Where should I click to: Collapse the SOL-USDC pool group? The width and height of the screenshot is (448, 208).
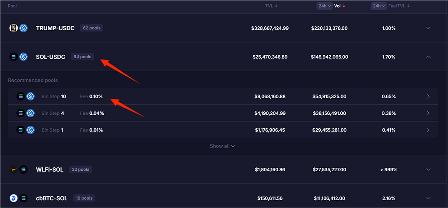pos(428,56)
